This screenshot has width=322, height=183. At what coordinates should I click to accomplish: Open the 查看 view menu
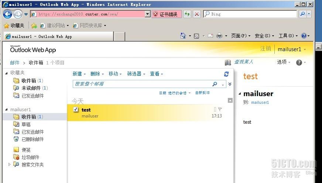point(157,74)
